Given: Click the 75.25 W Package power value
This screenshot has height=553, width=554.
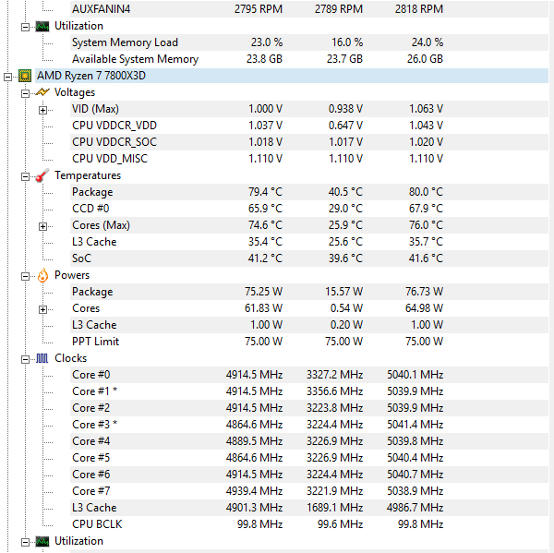Looking at the screenshot, I should pyautogui.click(x=263, y=292).
